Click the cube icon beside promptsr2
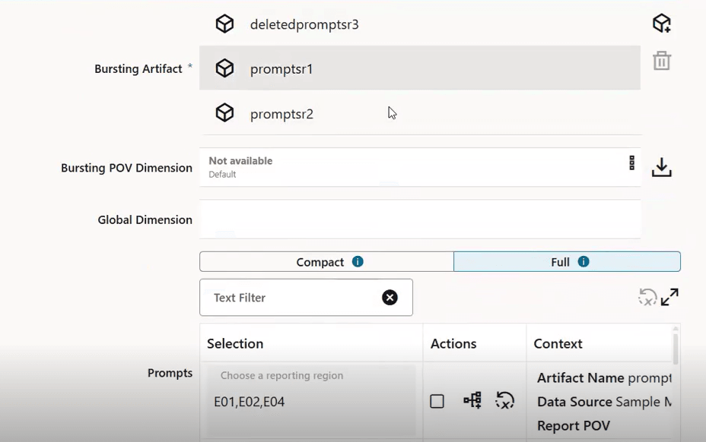706x442 pixels. pyautogui.click(x=224, y=113)
